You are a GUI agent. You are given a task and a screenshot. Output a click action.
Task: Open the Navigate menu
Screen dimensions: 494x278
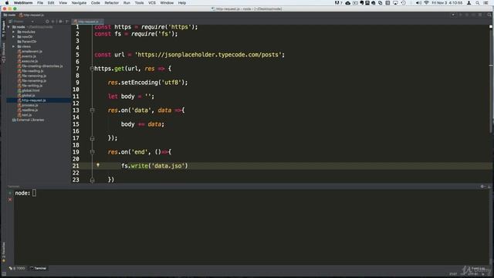tap(79, 3)
